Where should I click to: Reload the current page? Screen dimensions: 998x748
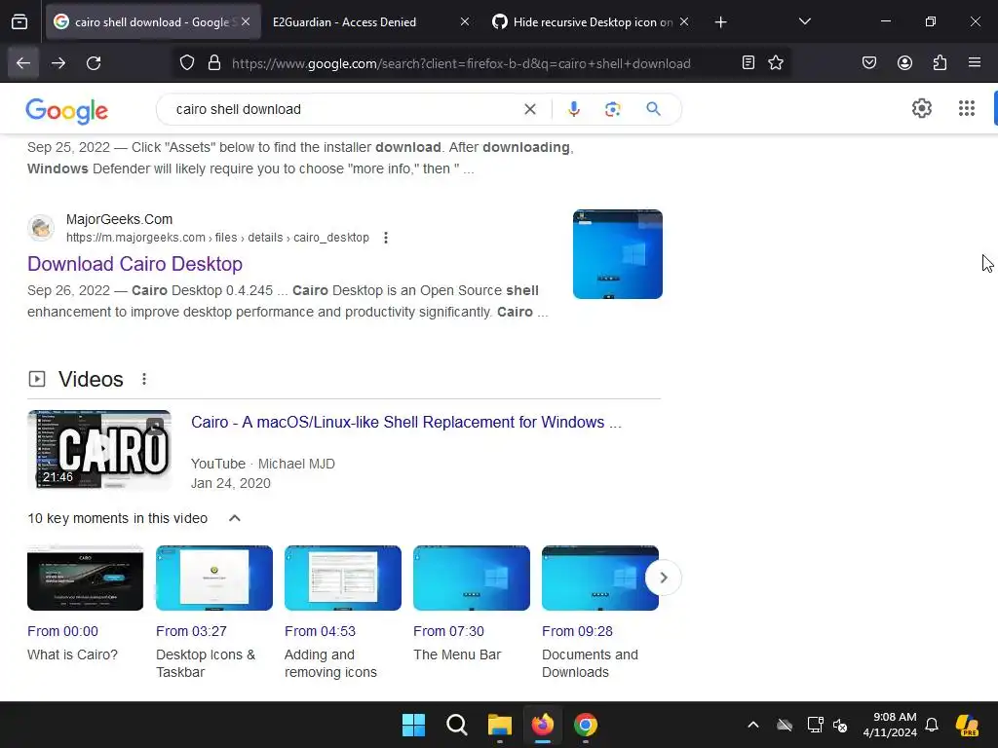[x=94, y=63]
